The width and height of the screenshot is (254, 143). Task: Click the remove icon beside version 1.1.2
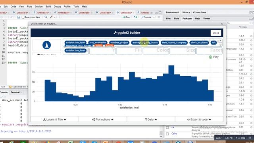pos(251,49)
